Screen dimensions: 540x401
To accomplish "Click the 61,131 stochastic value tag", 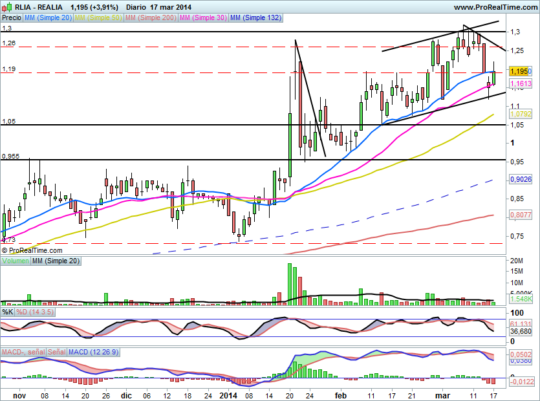I will tap(521, 324).
